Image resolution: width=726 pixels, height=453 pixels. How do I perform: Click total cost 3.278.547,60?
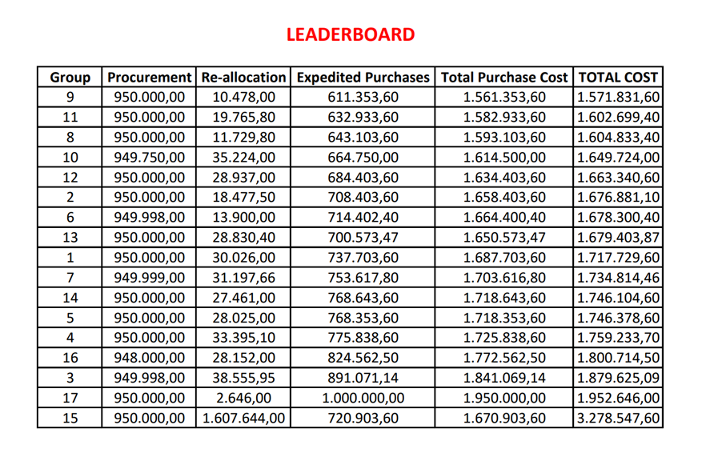tap(618, 419)
